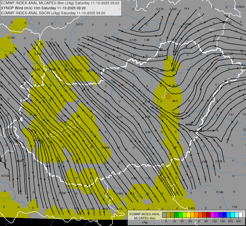Click the map value 1.66
The height and width of the screenshot is (226, 246).
tap(147, 40)
